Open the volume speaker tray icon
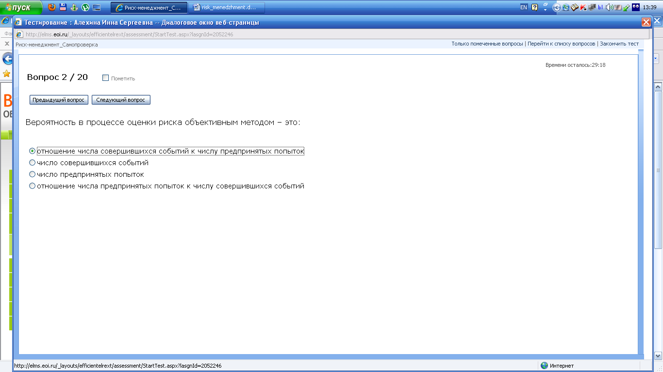Screen dimensions: 663x372 point(610,7)
